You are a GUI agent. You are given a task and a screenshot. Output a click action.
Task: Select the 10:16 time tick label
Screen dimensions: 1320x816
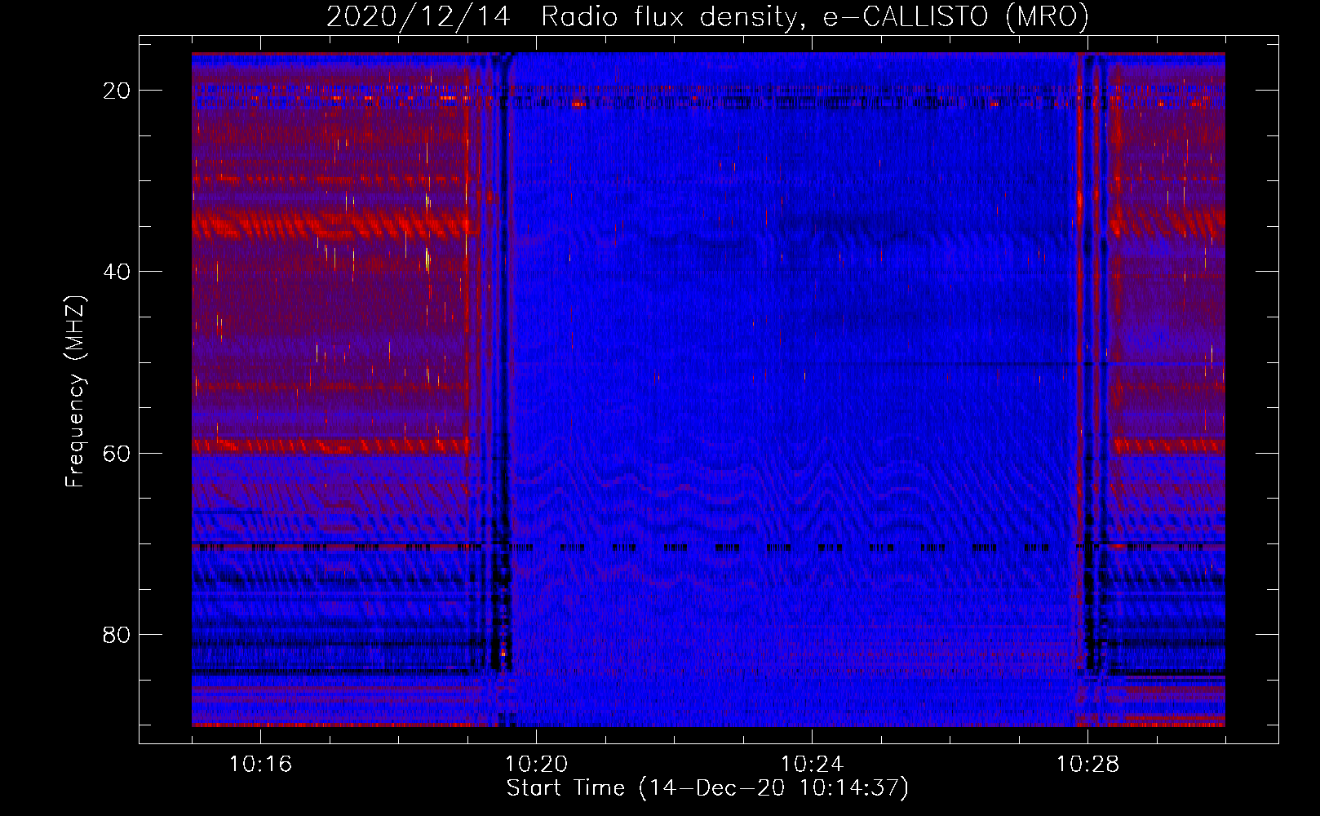(260, 764)
